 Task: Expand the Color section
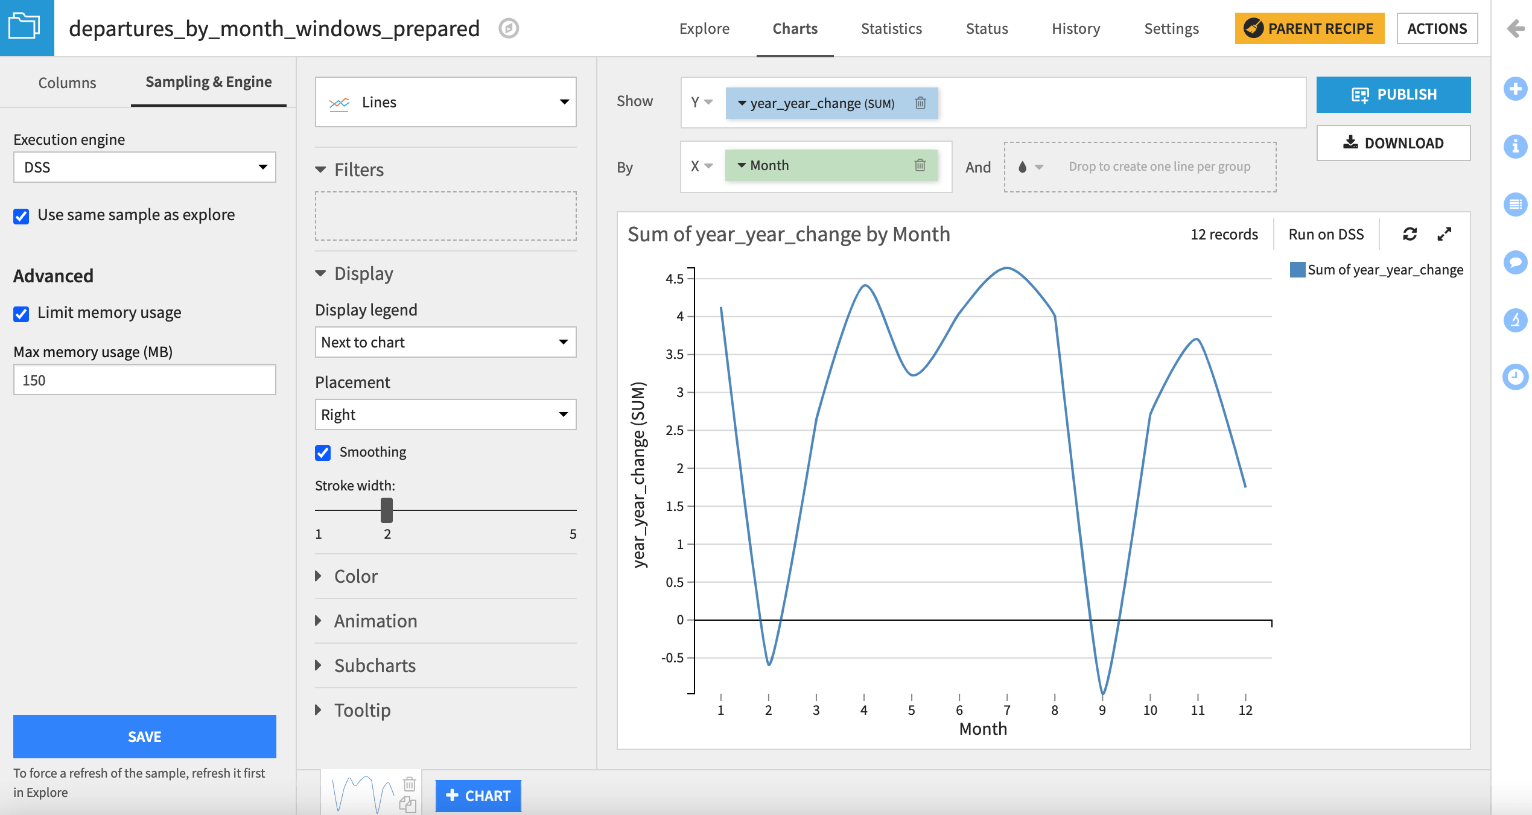click(x=355, y=576)
